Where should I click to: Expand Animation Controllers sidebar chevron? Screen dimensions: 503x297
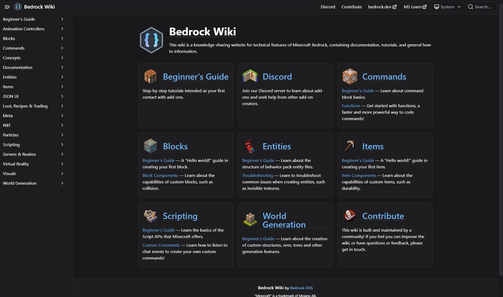pos(62,29)
